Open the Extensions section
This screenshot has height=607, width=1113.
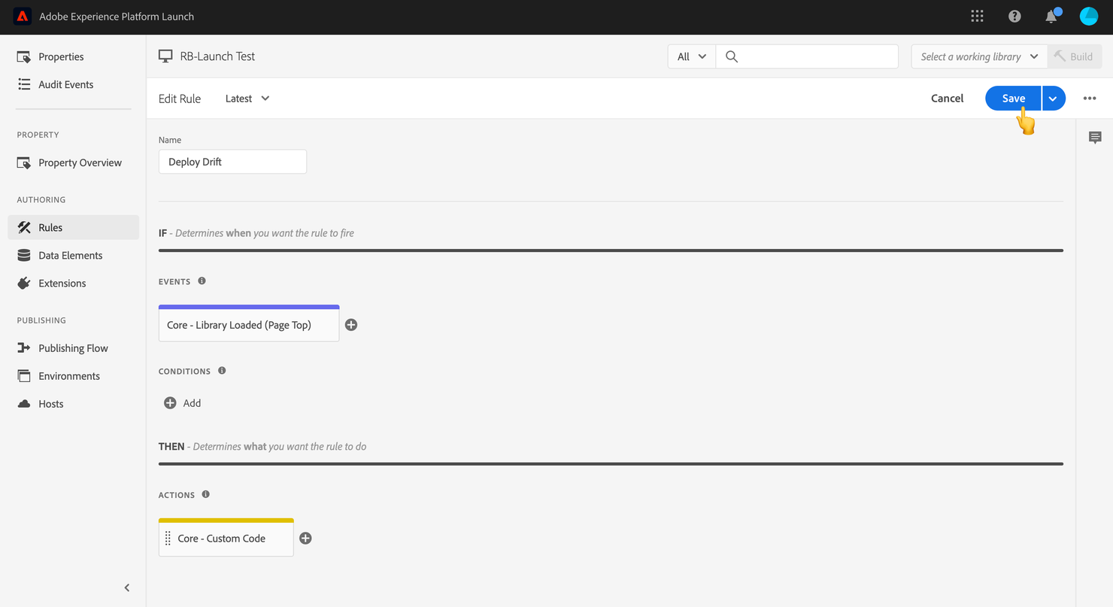click(62, 283)
